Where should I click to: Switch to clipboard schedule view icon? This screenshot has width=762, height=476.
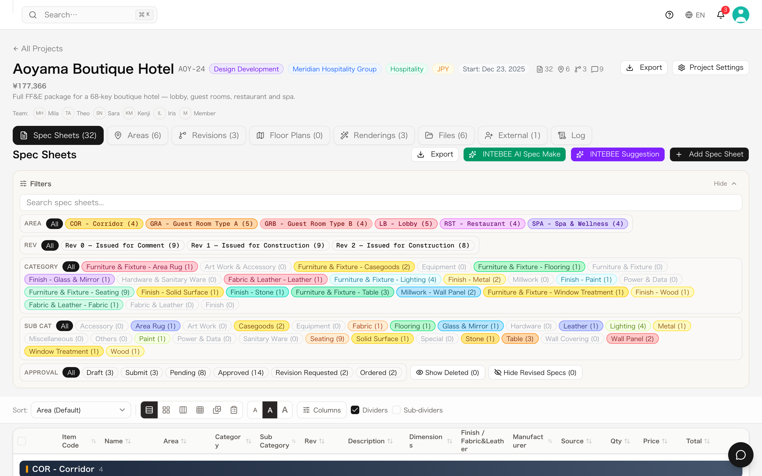click(x=234, y=410)
